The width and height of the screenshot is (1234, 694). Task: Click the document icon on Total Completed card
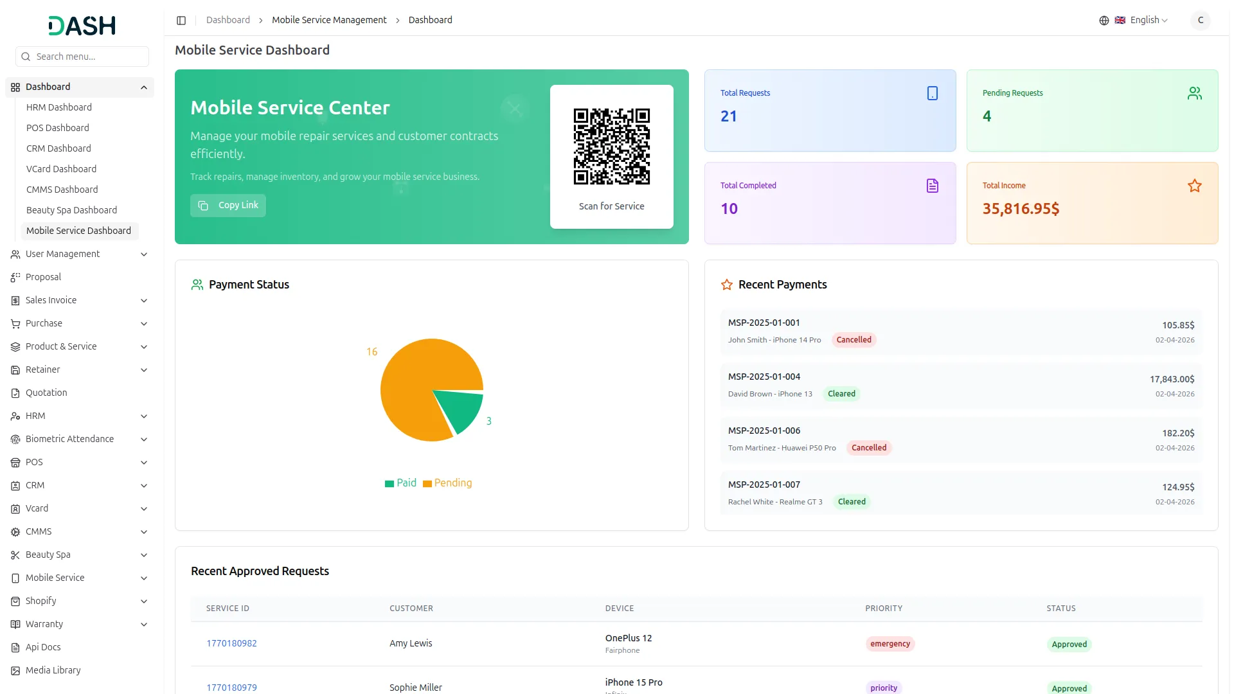[x=933, y=186]
